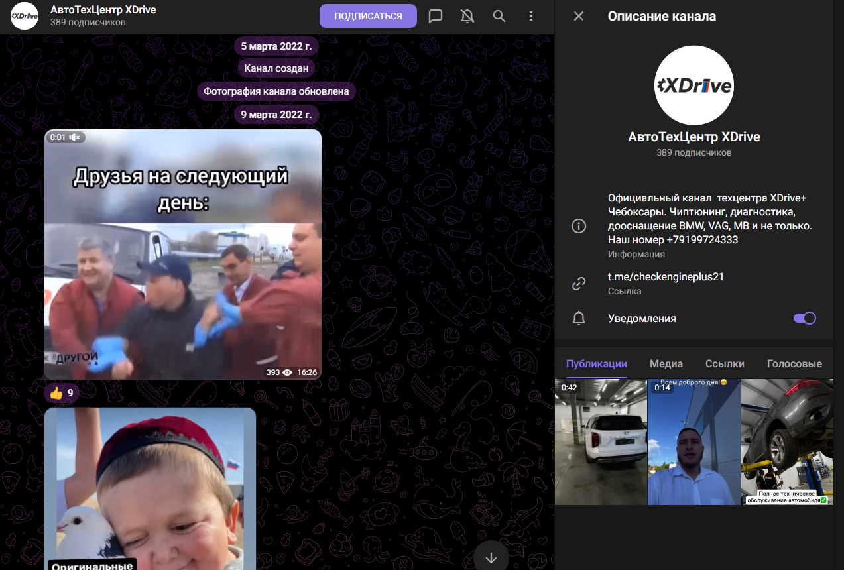Open the 0:42 white car video thumbnail

pos(601,442)
